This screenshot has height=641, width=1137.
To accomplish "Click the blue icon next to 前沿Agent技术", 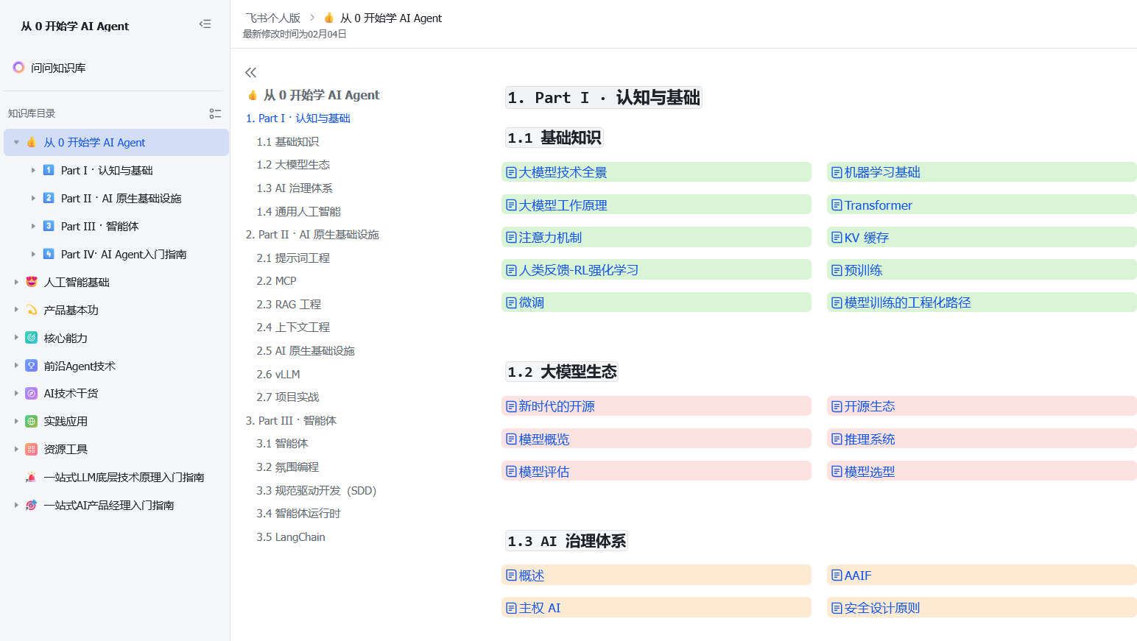I will tap(31, 366).
